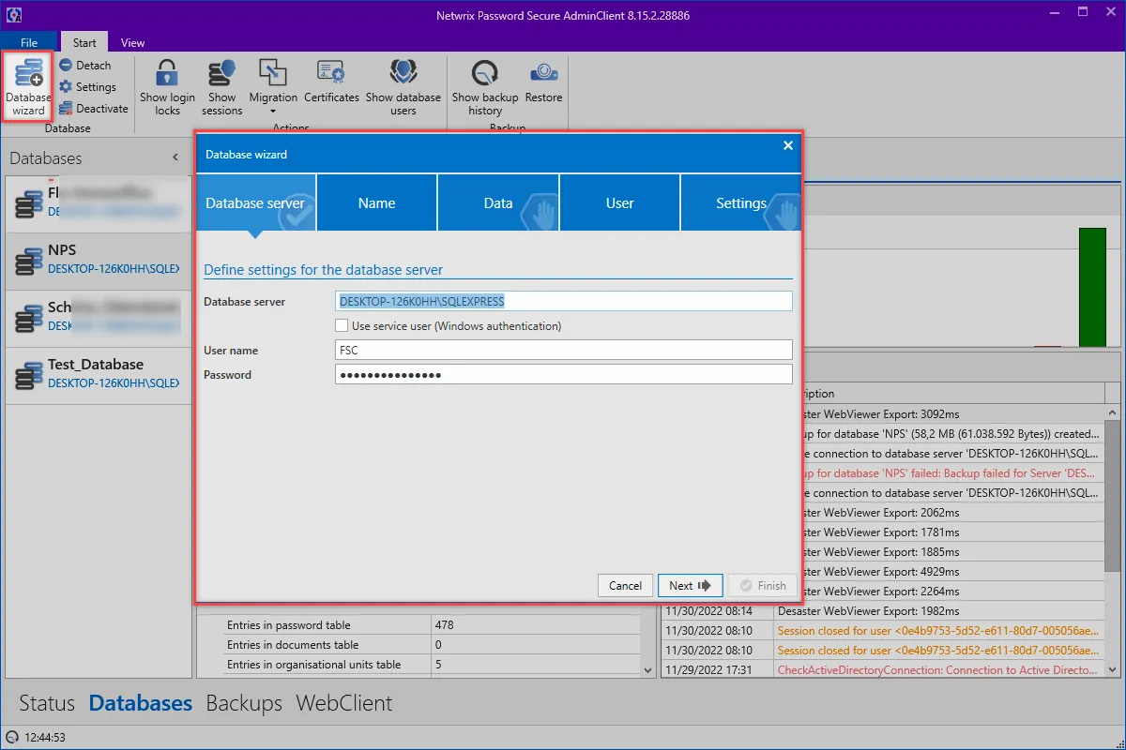Click the app icon in the title bar
This screenshot has height=750, width=1126.
tap(14, 15)
